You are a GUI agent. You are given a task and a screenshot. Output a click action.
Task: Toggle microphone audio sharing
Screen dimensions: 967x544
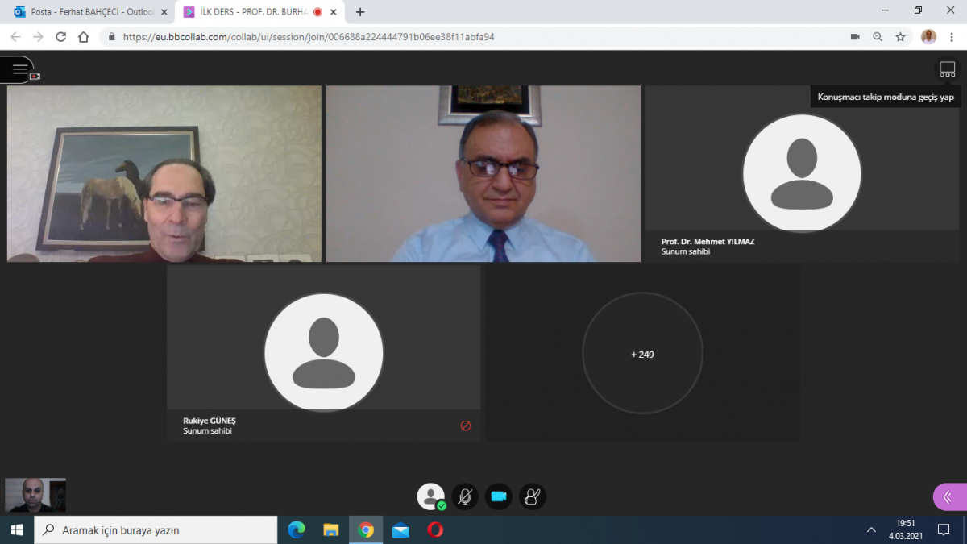pyautogui.click(x=465, y=496)
